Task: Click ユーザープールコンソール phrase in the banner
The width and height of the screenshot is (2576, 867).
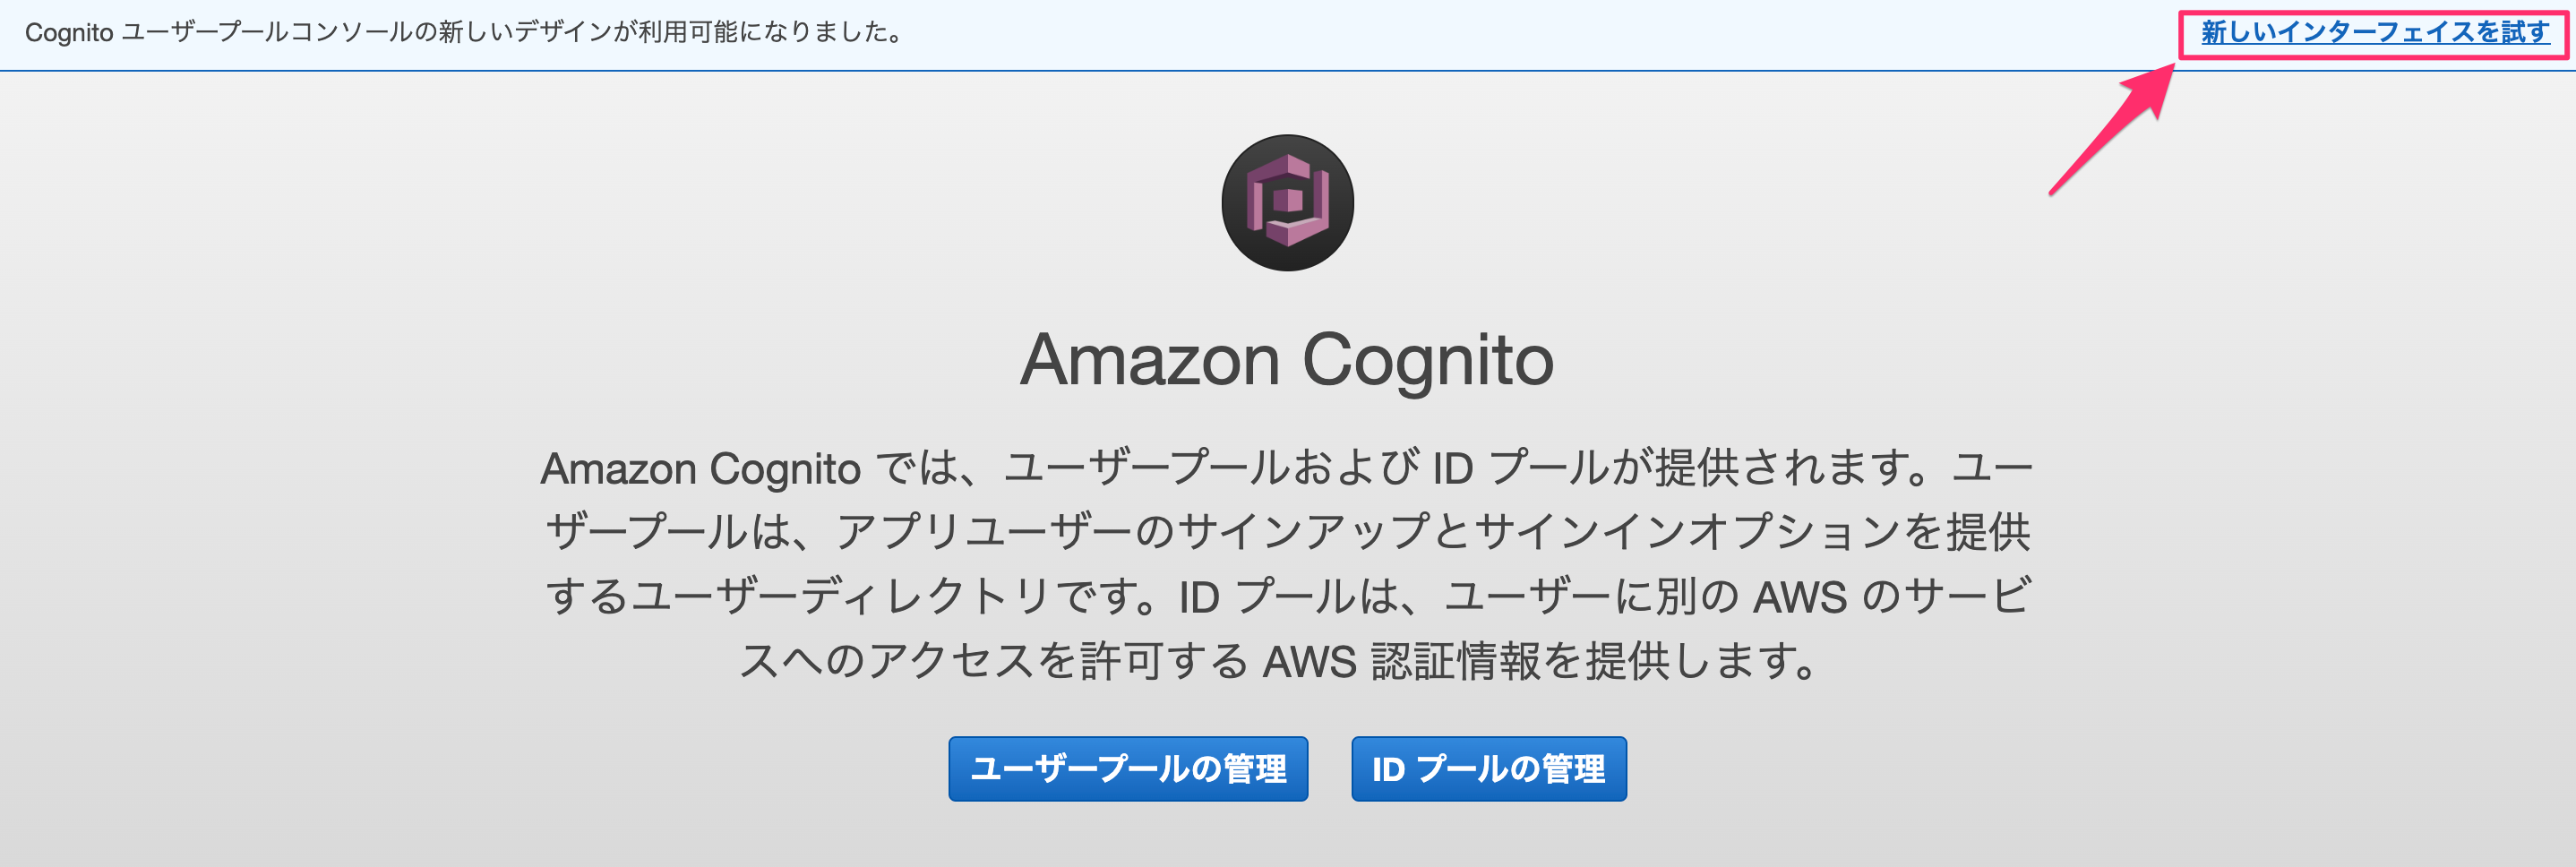Action: pyautogui.click(x=267, y=33)
